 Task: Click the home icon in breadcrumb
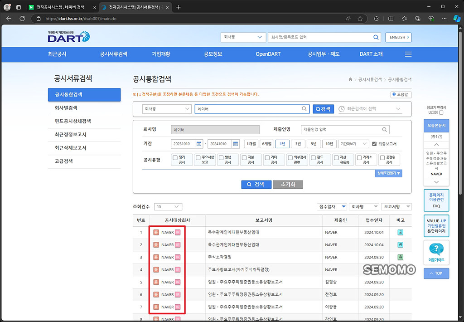[350, 79]
